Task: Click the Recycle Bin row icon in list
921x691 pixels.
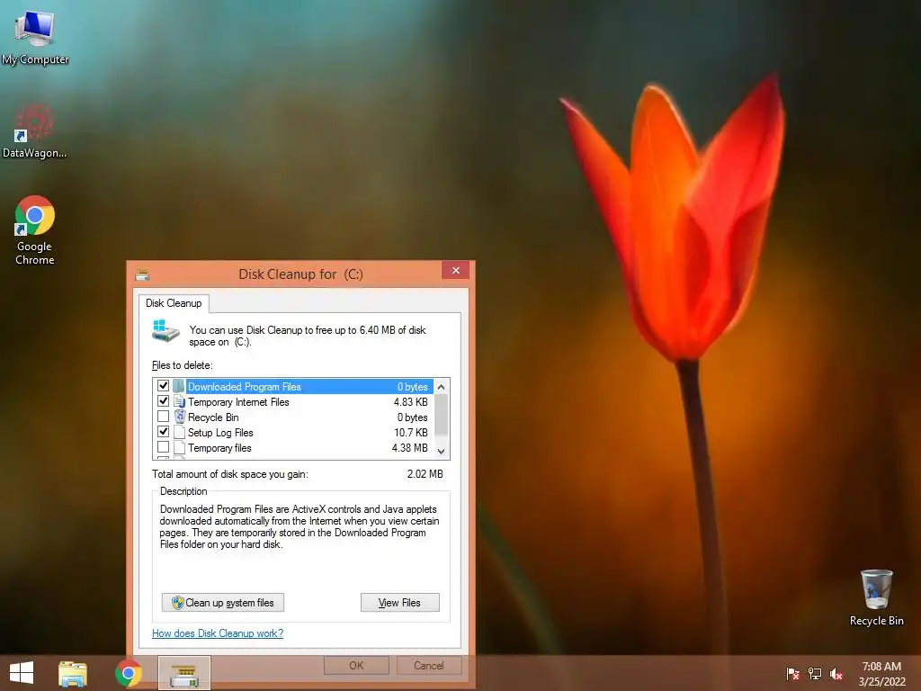Action: tap(180, 417)
